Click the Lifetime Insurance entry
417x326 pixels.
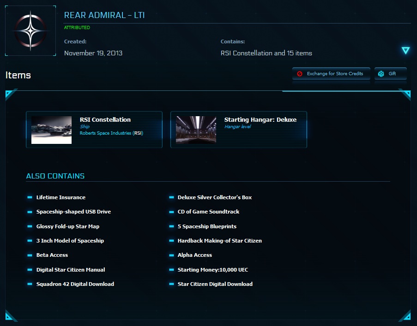[61, 197]
